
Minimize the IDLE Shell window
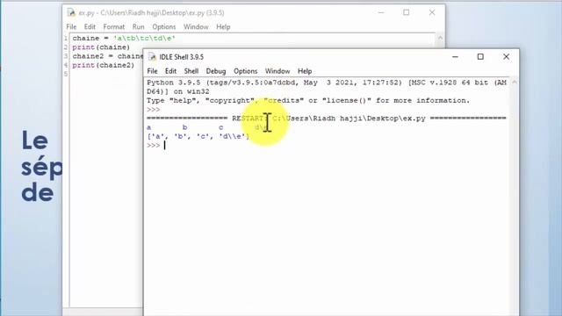455,56
